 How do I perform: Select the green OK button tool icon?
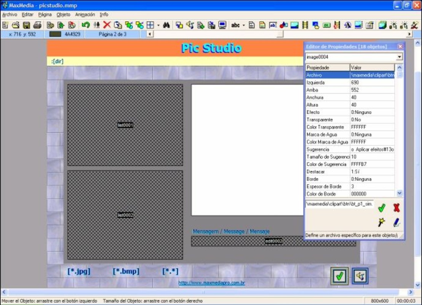[x=326, y=25]
